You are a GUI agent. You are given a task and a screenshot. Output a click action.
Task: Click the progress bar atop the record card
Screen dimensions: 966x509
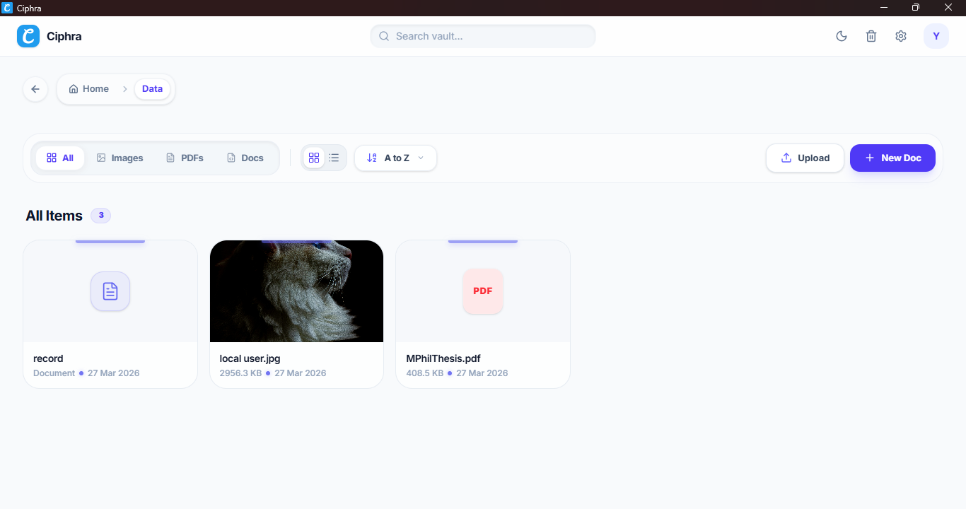point(110,240)
